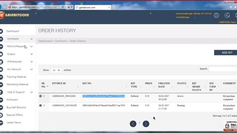237x133 pixels.
Task: Open the Latest News menu item
Action: (x=14, y=122)
